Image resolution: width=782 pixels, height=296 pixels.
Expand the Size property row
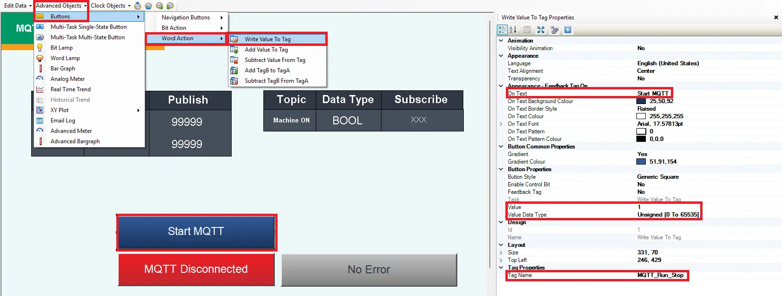pyautogui.click(x=501, y=252)
